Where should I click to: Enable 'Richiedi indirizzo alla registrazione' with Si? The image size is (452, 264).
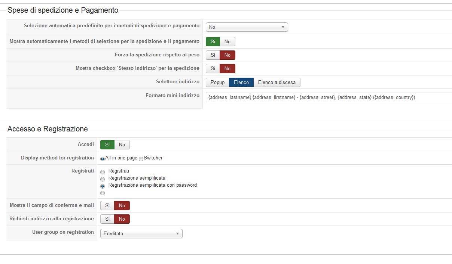pyautogui.click(x=107, y=219)
